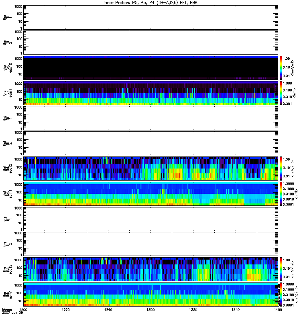This screenshot has height=321, width=301.
Task: Click the thd fbk edc12 color bar
Action: tap(281, 169)
